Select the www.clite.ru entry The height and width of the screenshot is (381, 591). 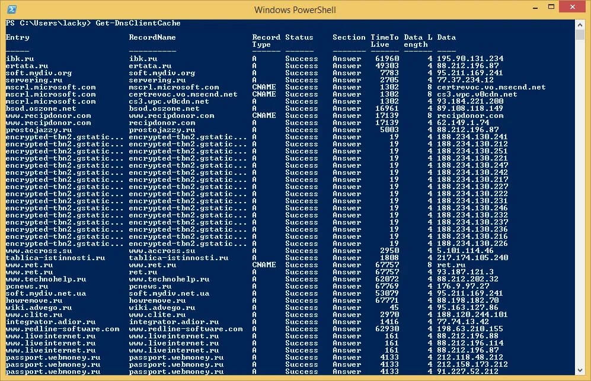tap(34, 315)
